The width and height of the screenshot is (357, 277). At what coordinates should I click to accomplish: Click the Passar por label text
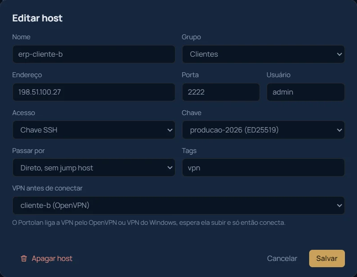(29, 151)
